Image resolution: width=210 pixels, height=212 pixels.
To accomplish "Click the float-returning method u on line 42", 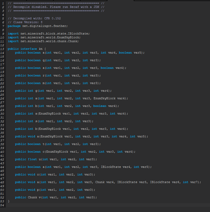I will (x=41, y=159).
